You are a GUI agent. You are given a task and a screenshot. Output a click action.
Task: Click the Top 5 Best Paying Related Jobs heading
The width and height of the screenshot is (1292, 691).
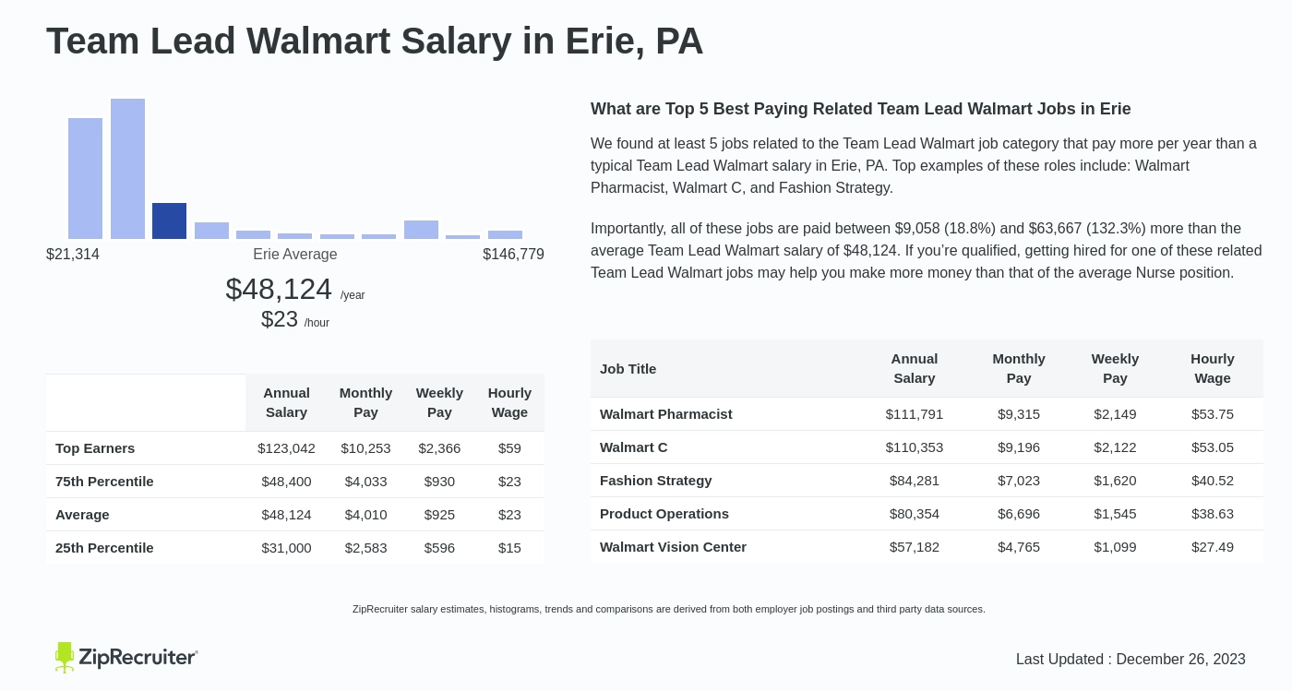pos(861,109)
